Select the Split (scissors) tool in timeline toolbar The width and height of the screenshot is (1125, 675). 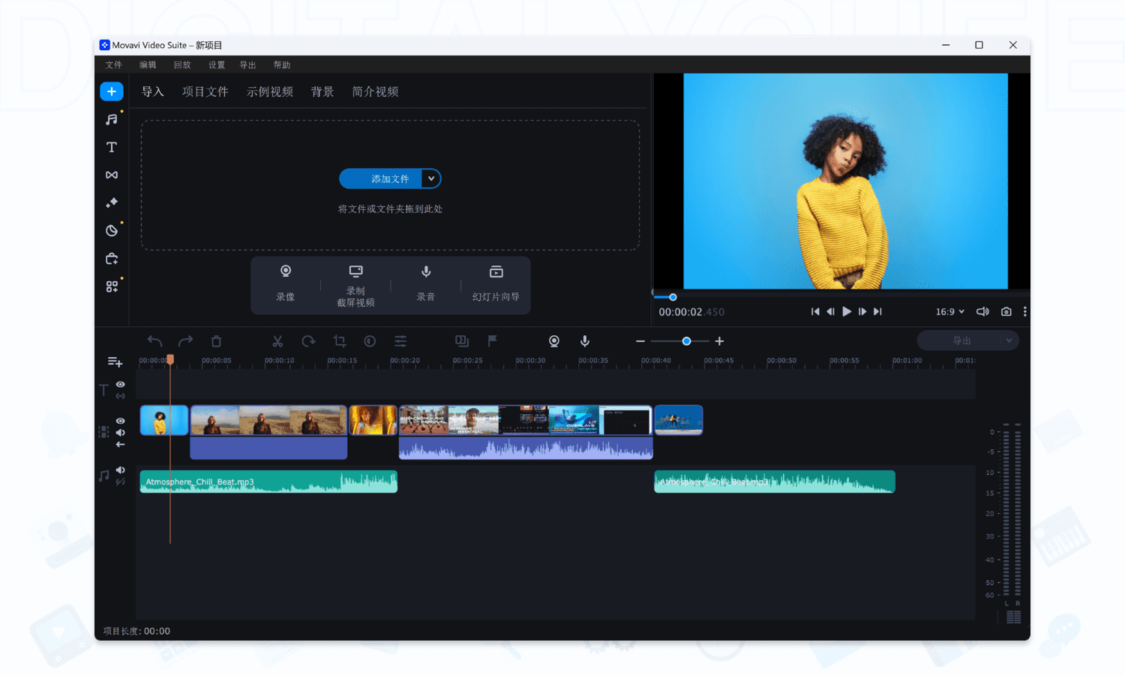click(277, 341)
